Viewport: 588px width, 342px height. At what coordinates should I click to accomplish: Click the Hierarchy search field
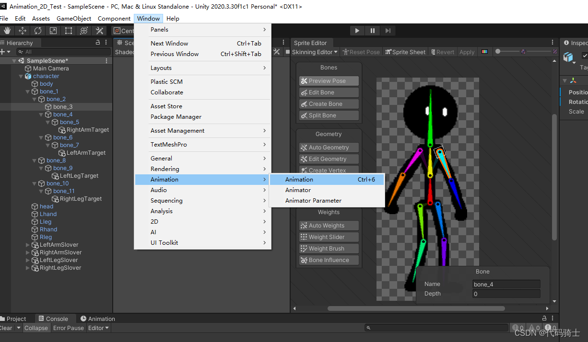click(x=62, y=52)
